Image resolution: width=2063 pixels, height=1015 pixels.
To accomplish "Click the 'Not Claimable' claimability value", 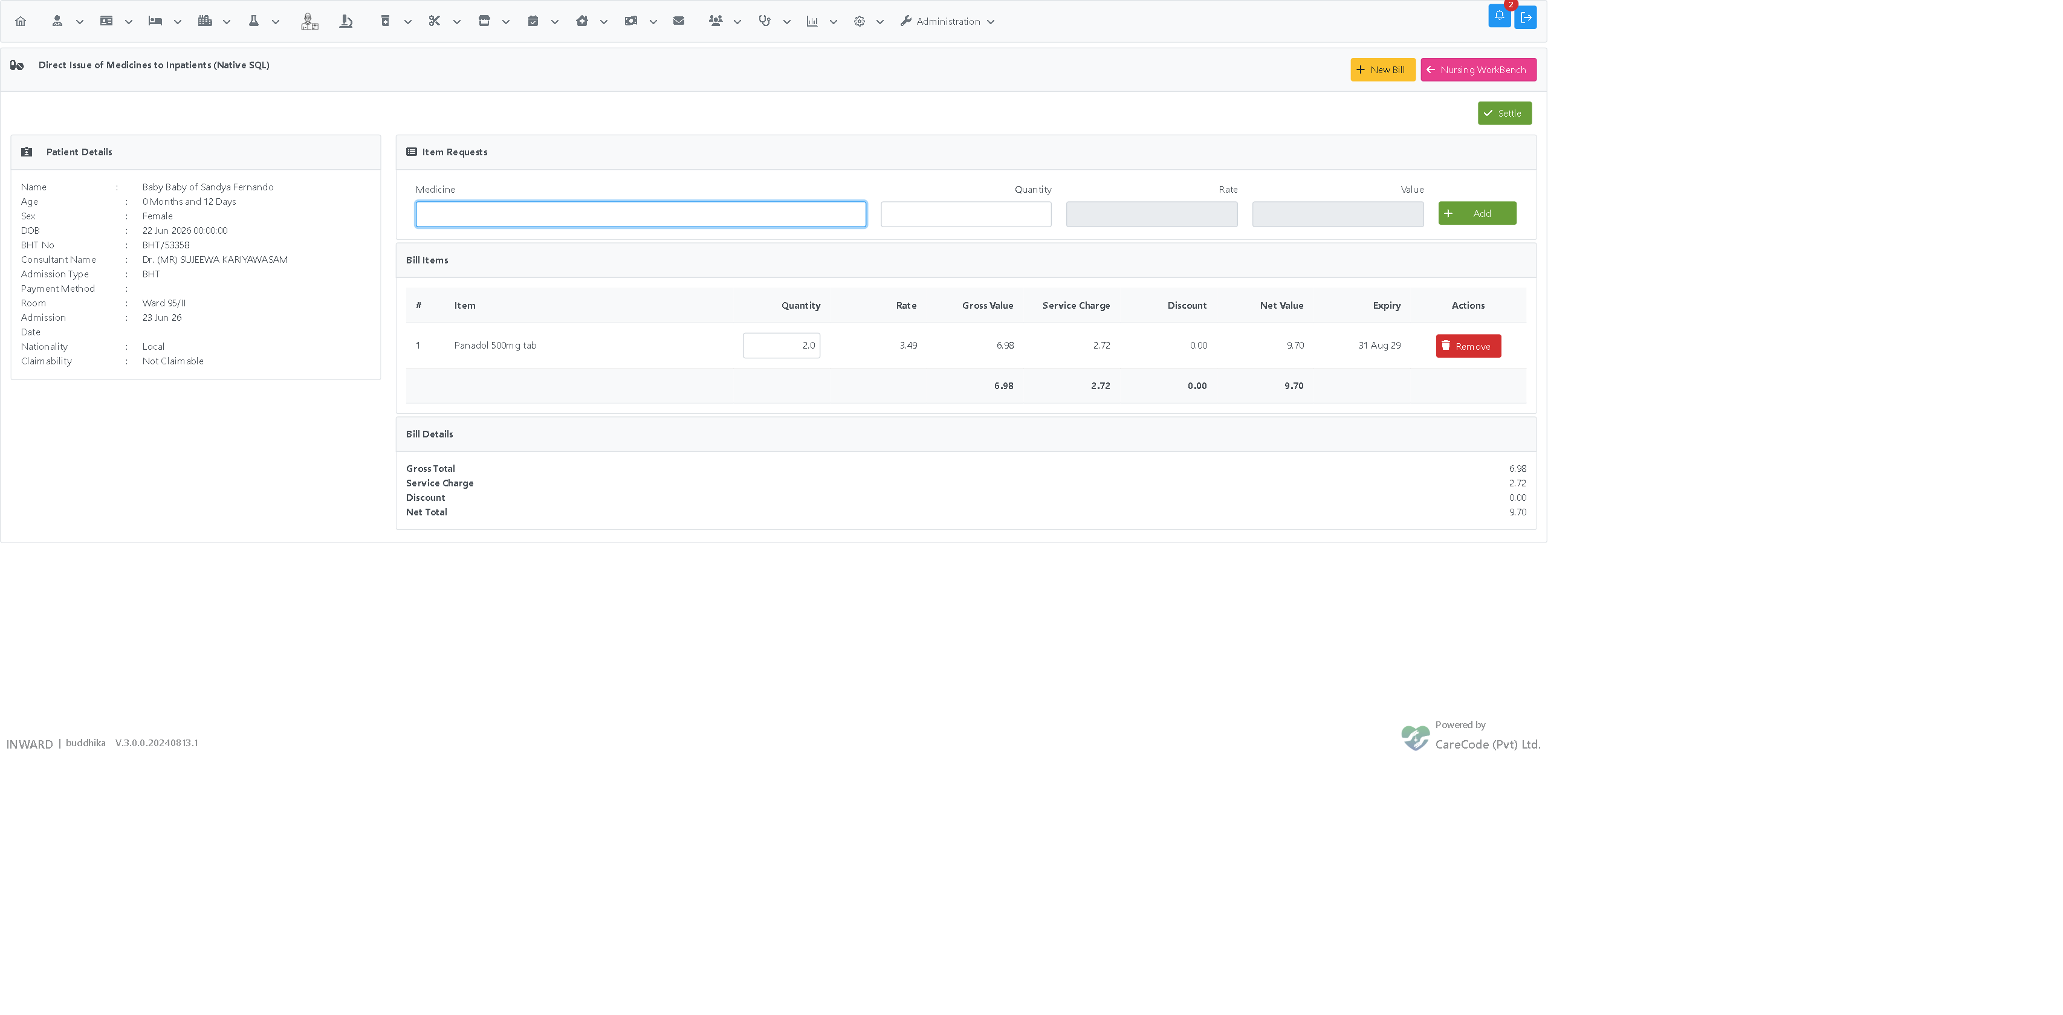I will (173, 361).
